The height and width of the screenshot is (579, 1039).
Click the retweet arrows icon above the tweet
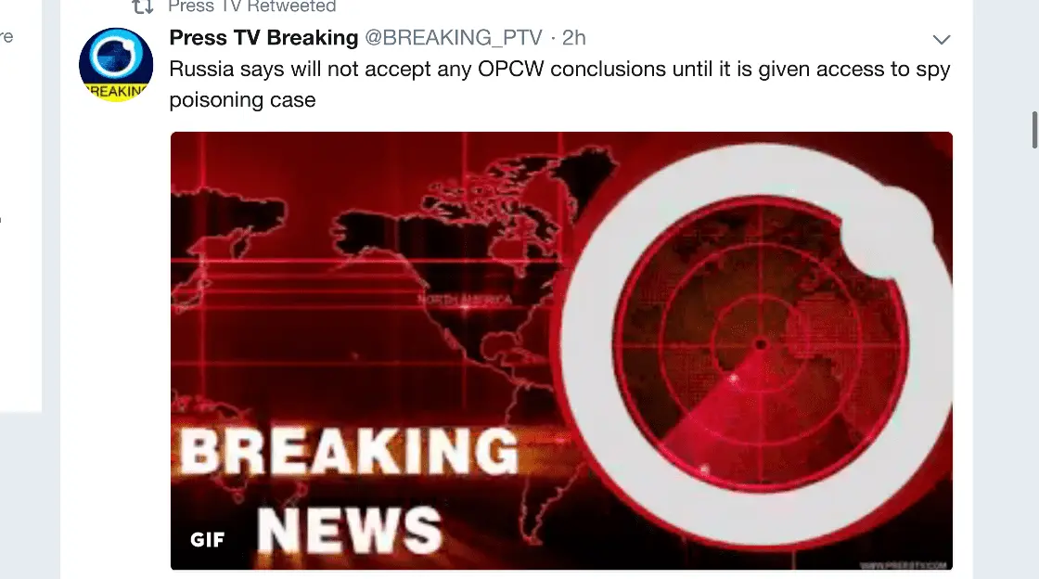[143, 6]
